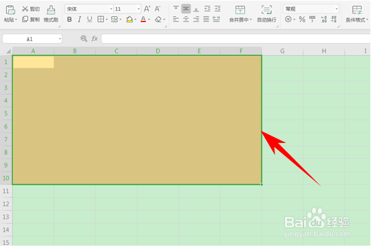The width and height of the screenshot is (371, 247).
Task: Open the fill color dropdown arrow
Action: 136,19
